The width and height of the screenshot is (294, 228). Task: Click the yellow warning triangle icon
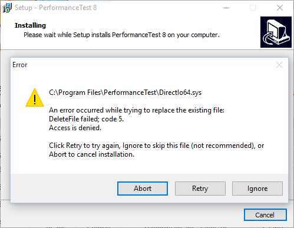pyautogui.click(x=35, y=98)
